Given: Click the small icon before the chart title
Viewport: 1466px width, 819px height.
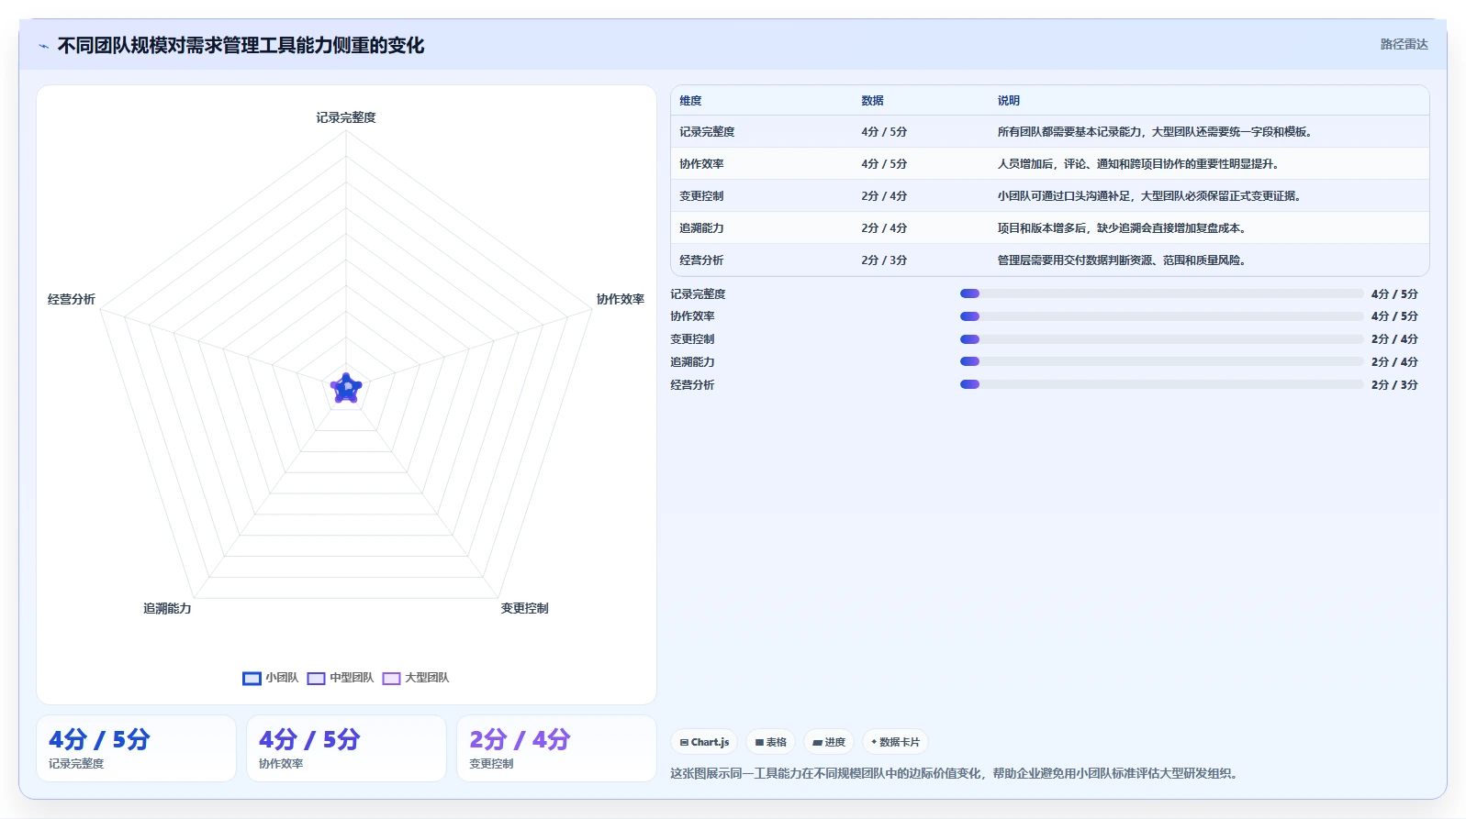Looking at the screenshot, I should pyautogui.click(x=43, y=46).
